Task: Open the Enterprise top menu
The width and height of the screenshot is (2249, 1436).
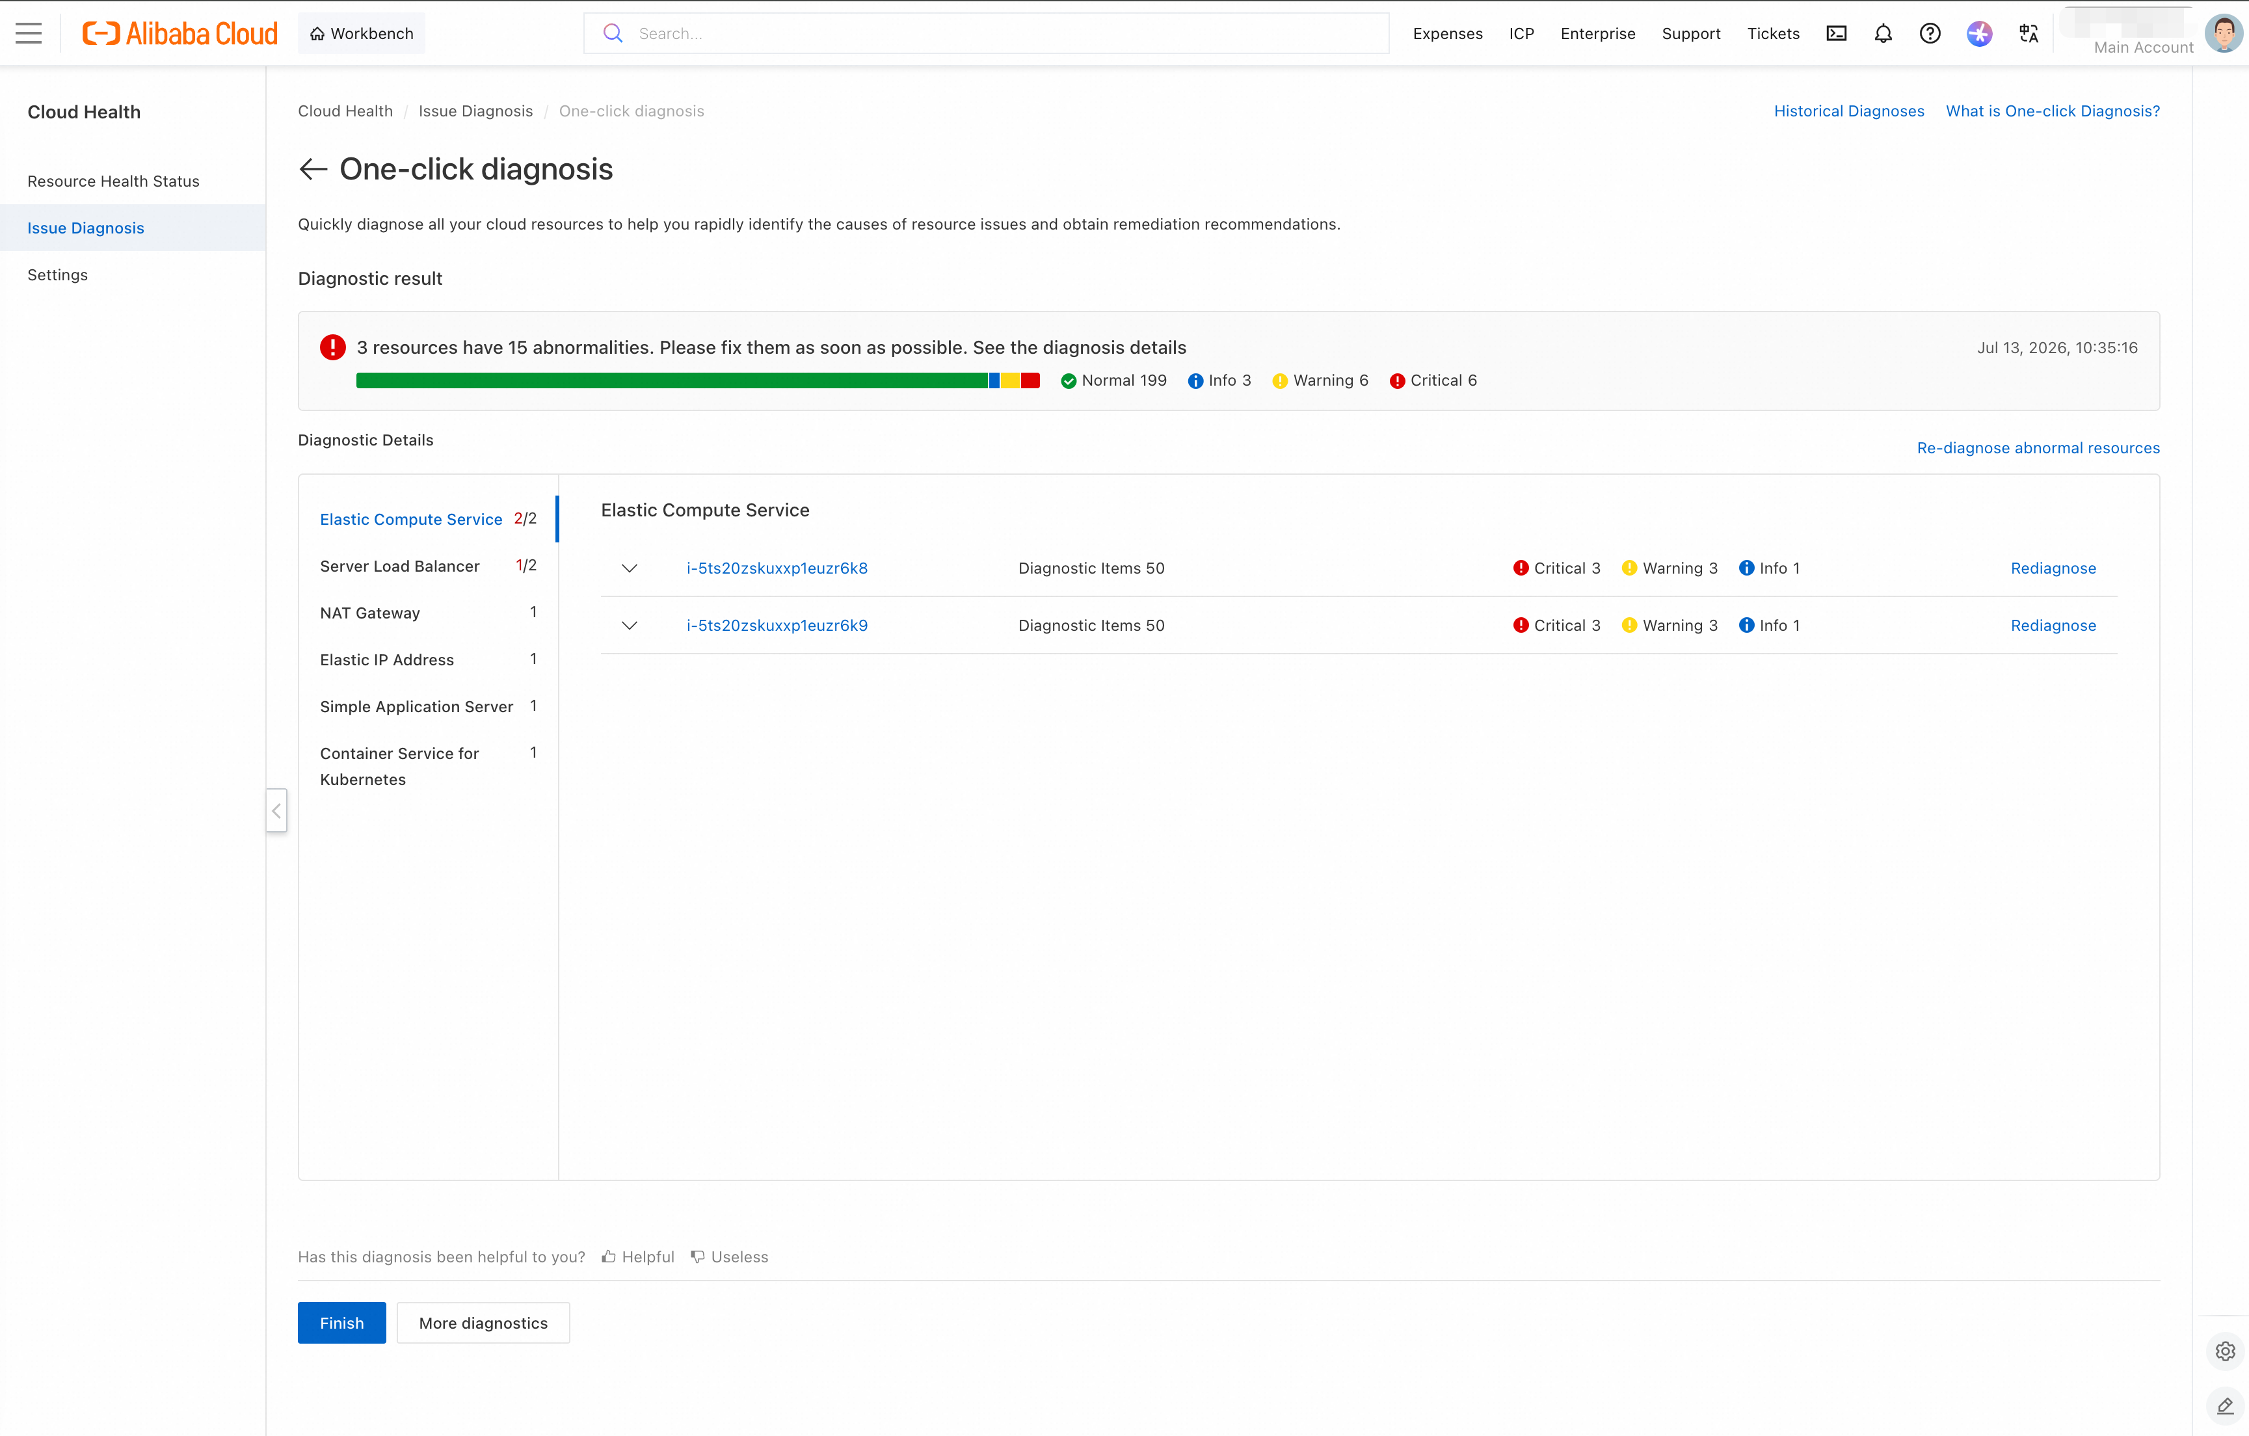Action: (x=1598, y=34)
